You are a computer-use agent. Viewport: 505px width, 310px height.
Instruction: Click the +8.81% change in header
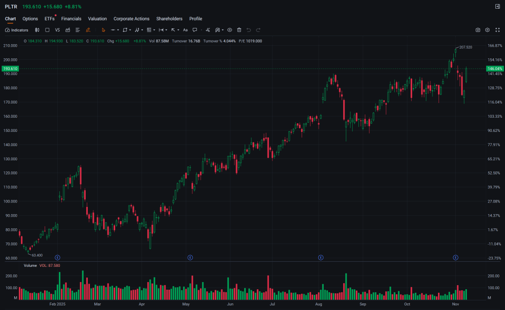[x=73, y=7]
